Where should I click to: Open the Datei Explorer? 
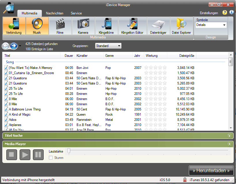(x=181, y=26)
